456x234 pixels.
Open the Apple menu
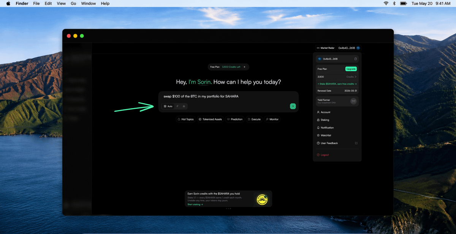pos(8,3)
